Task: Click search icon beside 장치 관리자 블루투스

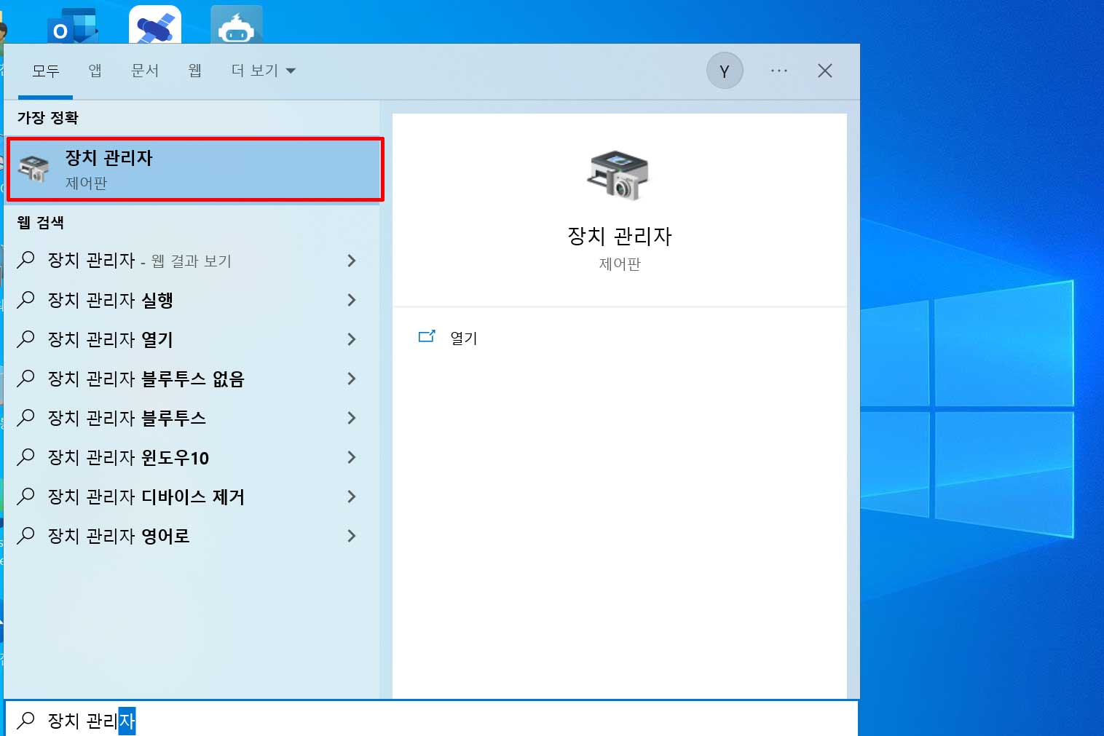Action: coord(25,417)
